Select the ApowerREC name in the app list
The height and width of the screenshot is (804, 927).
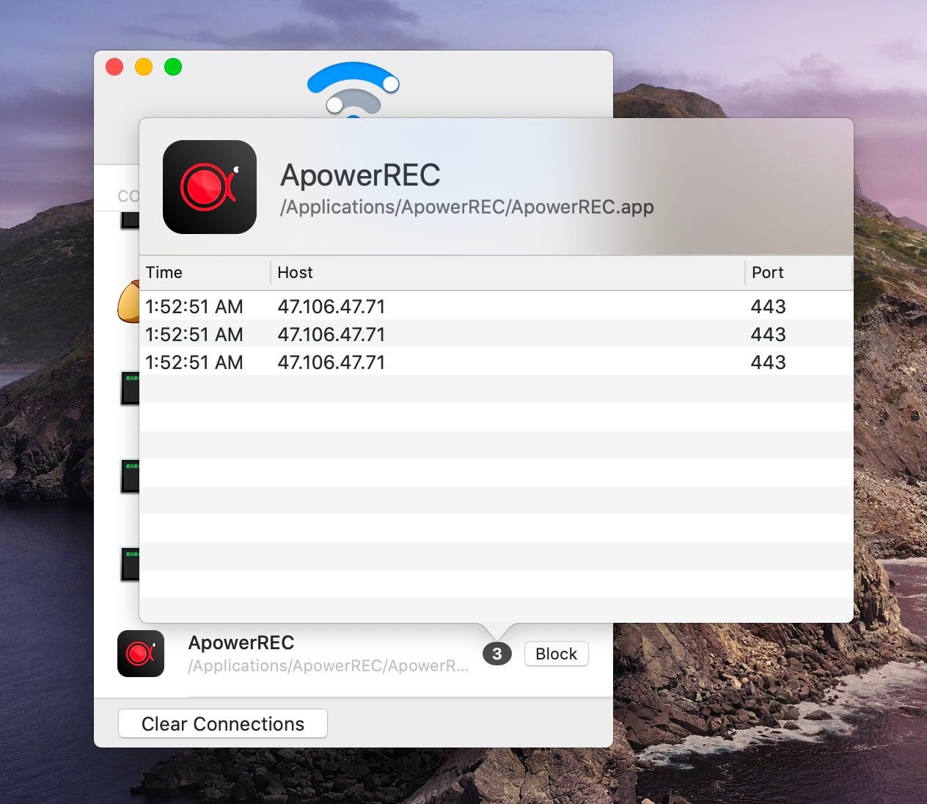pyautogui.click(x=241, y=643)
